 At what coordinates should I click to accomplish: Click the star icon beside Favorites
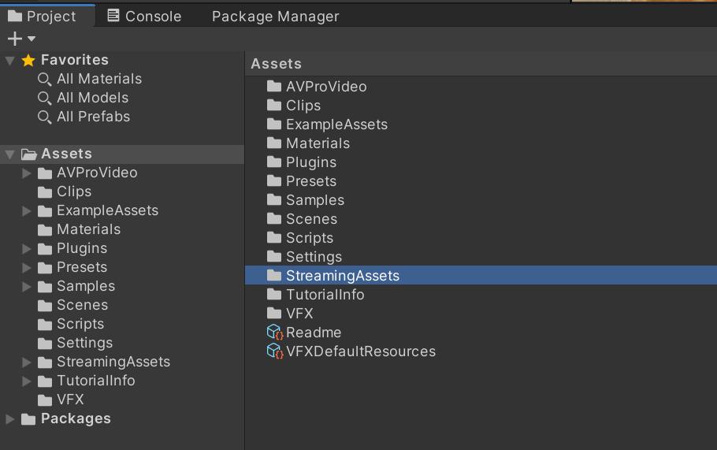(x=28, y=60)
